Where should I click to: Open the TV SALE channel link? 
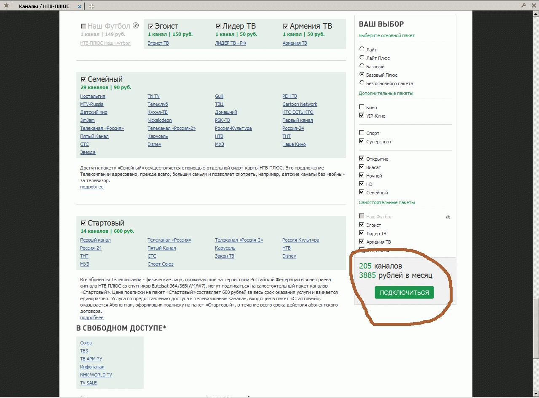pos(88,383)
